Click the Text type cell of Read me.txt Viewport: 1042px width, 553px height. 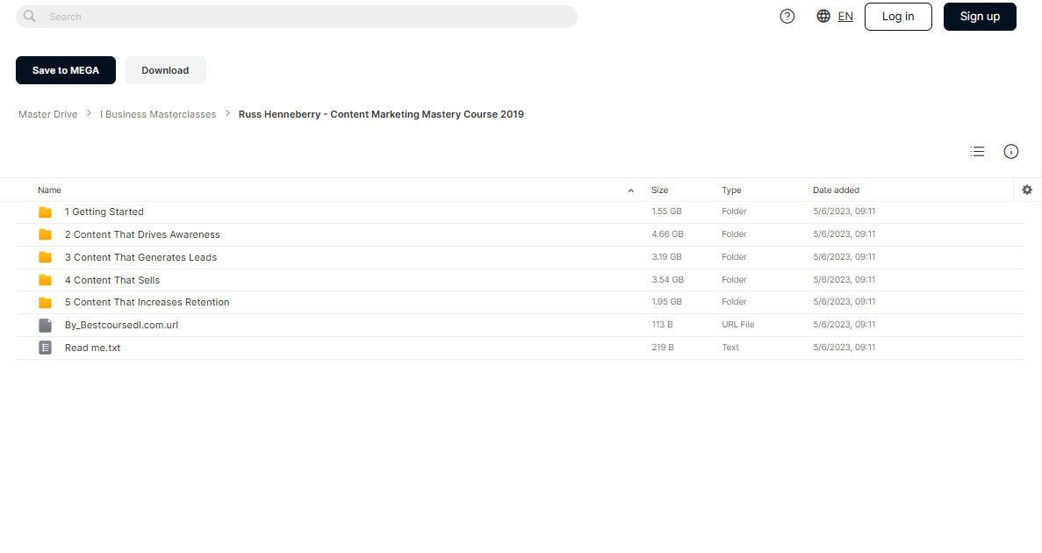730,347
